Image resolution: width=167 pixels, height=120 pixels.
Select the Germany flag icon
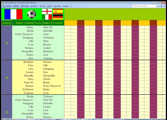(58, 17)
